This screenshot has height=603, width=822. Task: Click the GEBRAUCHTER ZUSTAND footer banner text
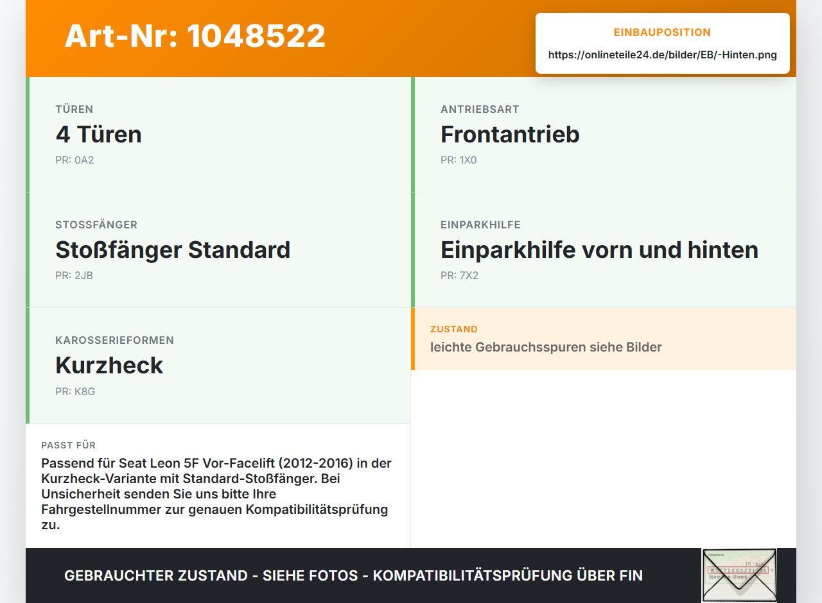[353, 575]
